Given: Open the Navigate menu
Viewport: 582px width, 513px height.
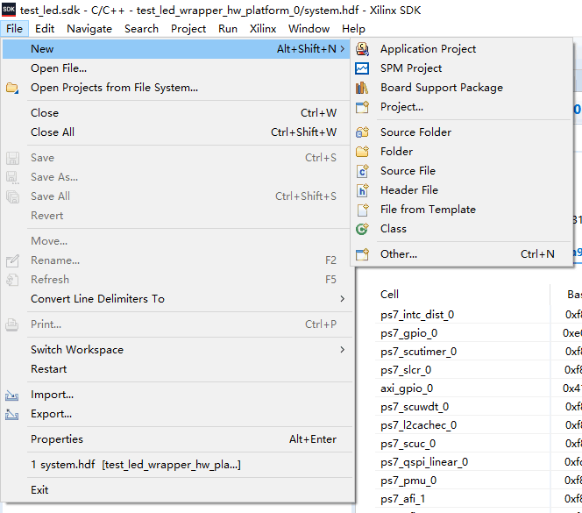Looking at the screenshot, I should click(89, 29).
